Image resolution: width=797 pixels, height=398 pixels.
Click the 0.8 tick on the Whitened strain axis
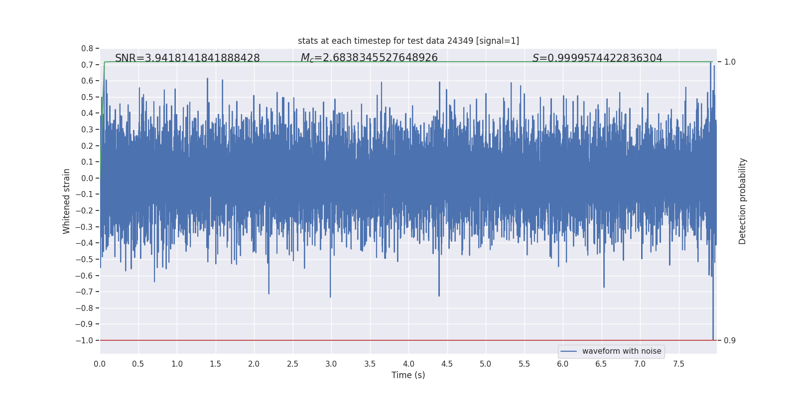[x=87, y=49]
